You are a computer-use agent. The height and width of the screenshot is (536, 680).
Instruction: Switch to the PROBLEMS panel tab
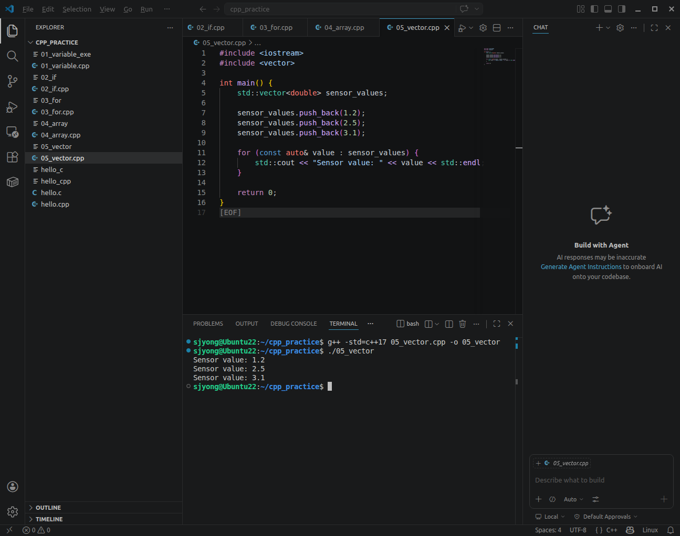[x=208, y=324]
